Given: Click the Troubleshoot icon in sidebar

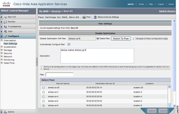Looking at the screenshot, I should pyautogui.click(x=5, y=26).
